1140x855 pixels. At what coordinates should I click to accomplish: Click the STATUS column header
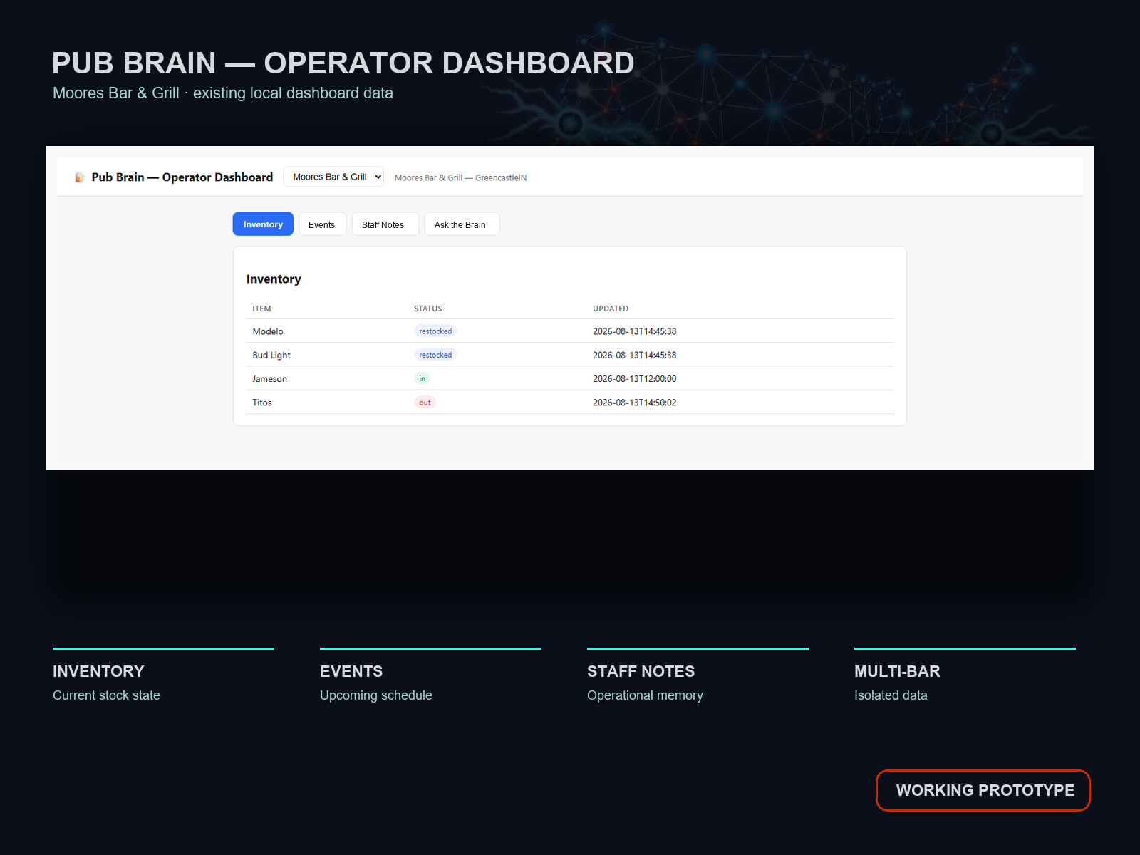coord(428,309)
